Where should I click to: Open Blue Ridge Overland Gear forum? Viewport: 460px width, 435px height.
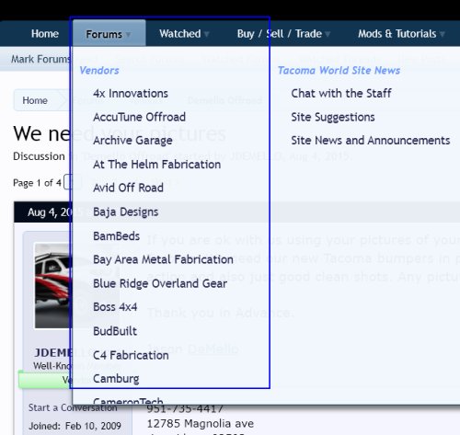click(x=160, y=283)
